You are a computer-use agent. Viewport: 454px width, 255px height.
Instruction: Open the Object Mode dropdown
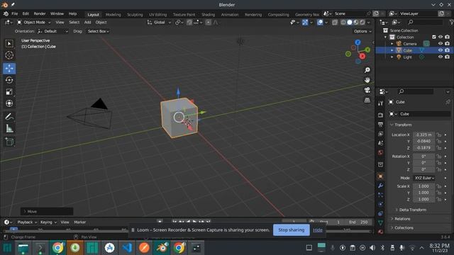pyautogui.click(x=34, y=22)
